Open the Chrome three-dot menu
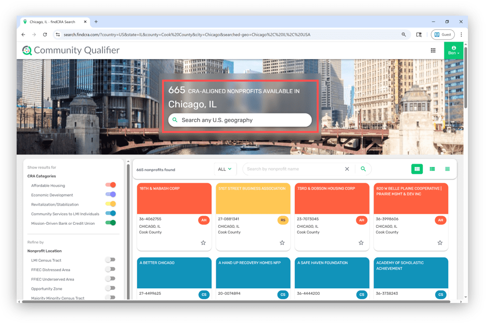Screen dimensions: 489x324 coord(461,35)
